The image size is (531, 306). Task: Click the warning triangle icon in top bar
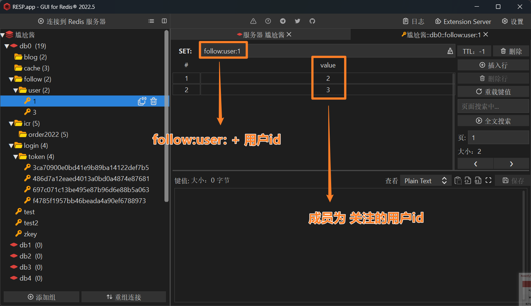253,21
